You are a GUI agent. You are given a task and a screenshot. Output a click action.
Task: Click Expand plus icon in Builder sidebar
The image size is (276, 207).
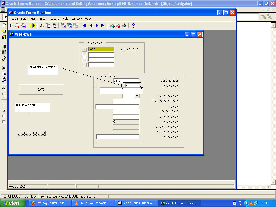click(4, 104)
